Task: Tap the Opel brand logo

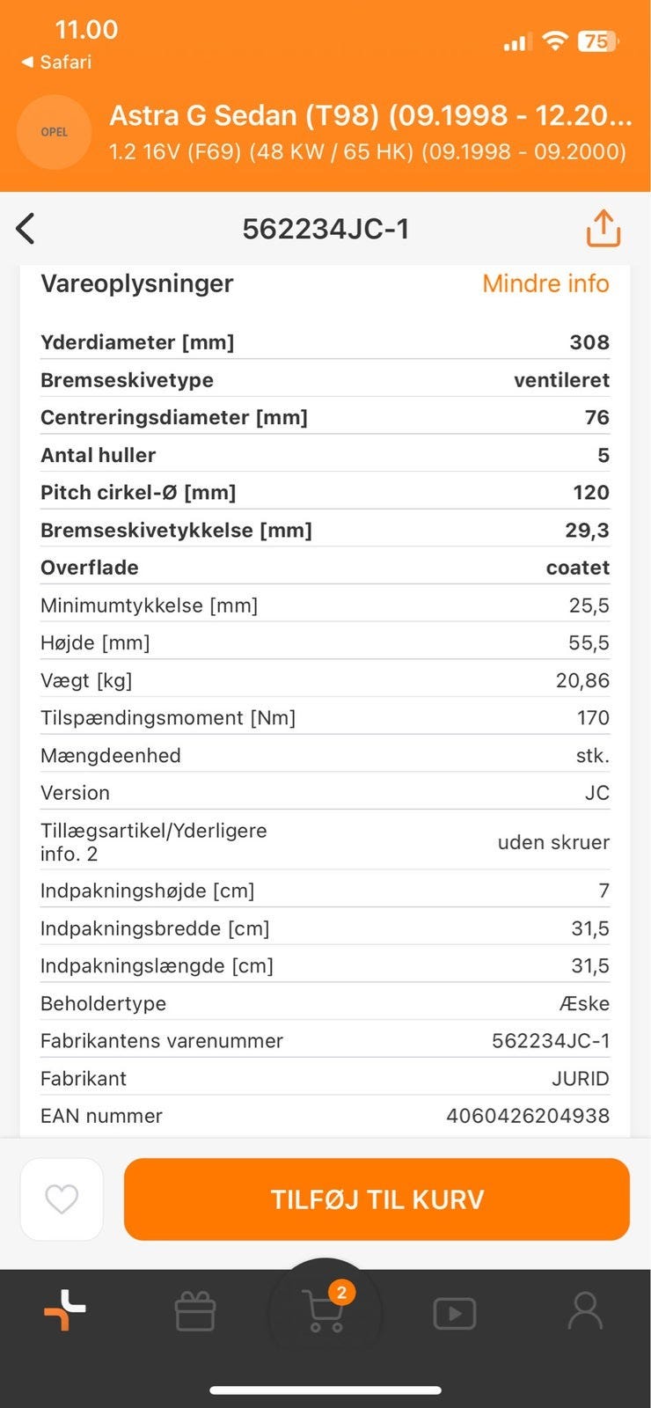Action: point(55,132)
